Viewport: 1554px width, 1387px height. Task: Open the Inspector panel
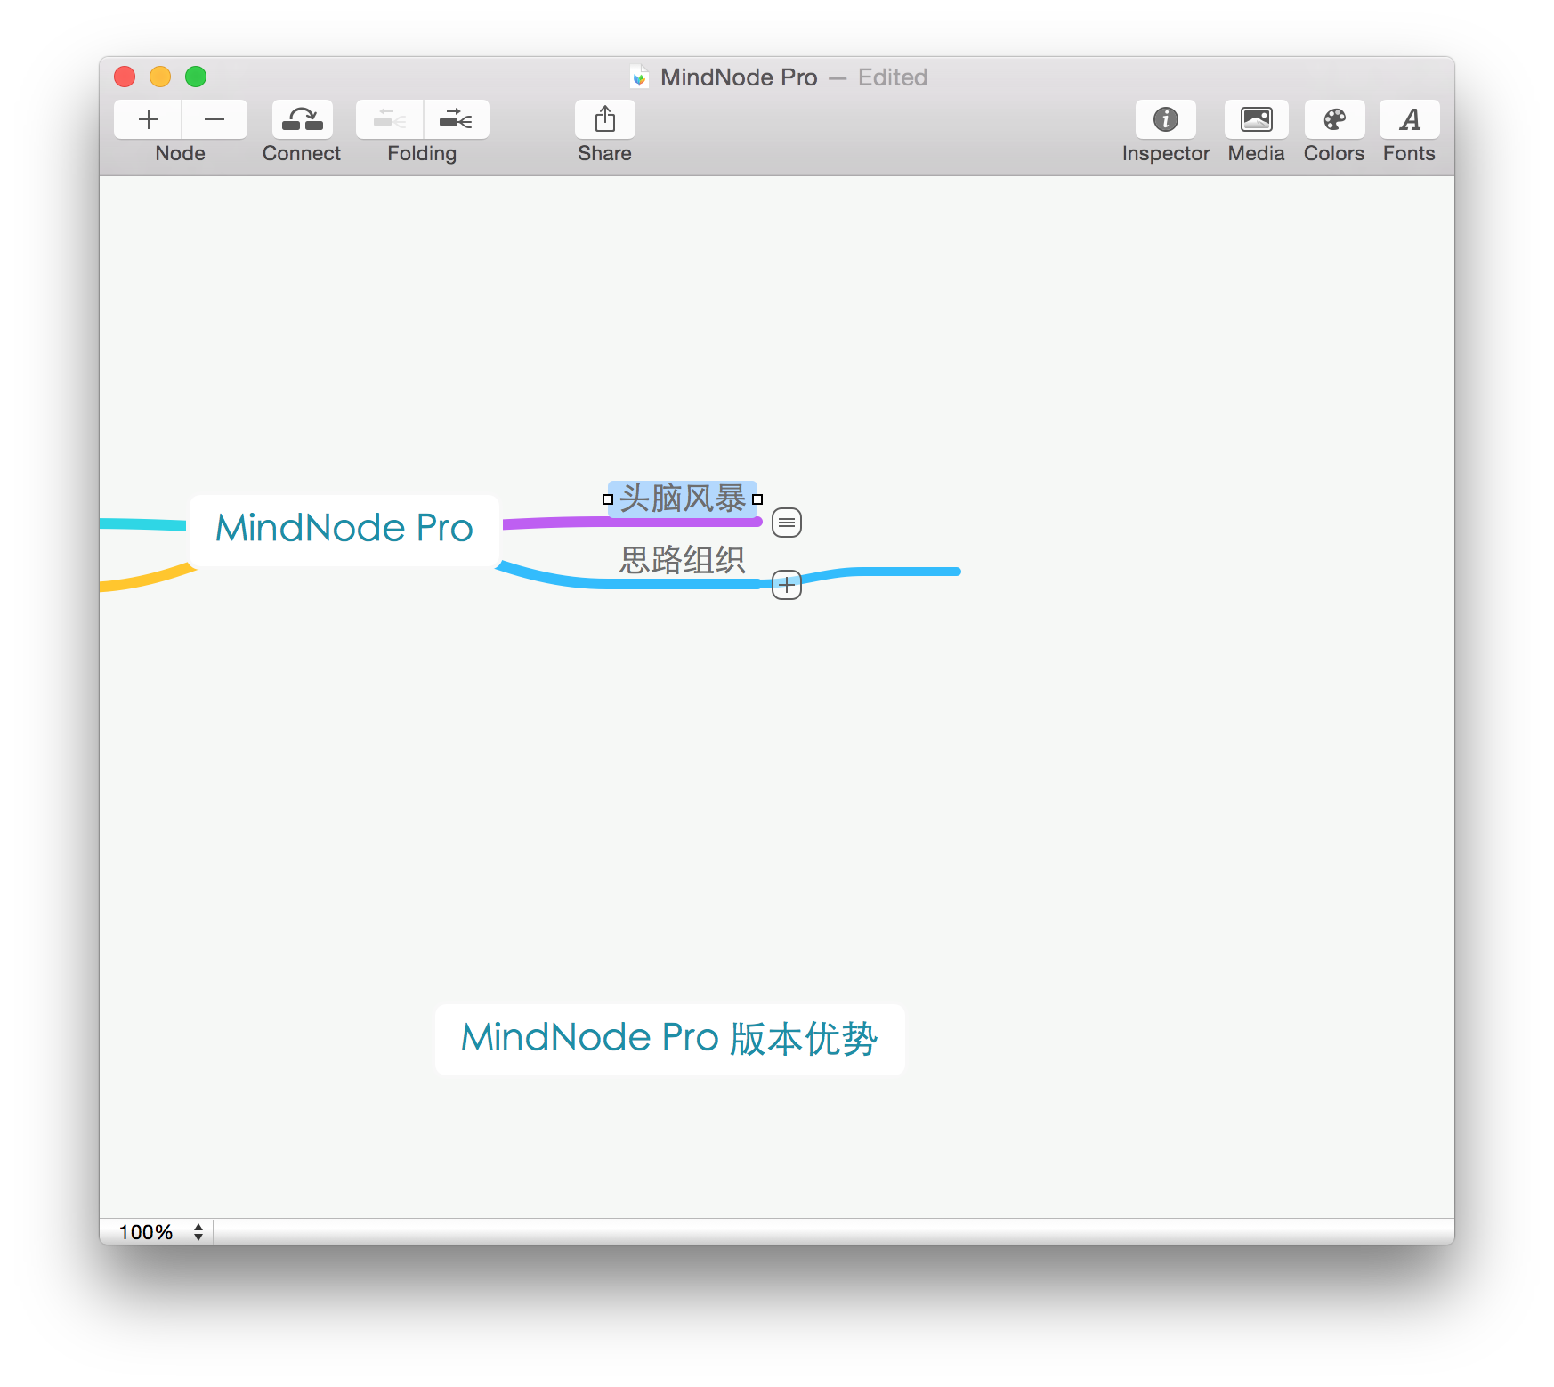1165,119
